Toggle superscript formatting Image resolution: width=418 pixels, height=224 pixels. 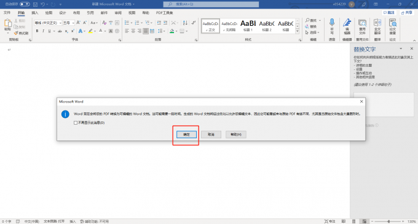73,31
